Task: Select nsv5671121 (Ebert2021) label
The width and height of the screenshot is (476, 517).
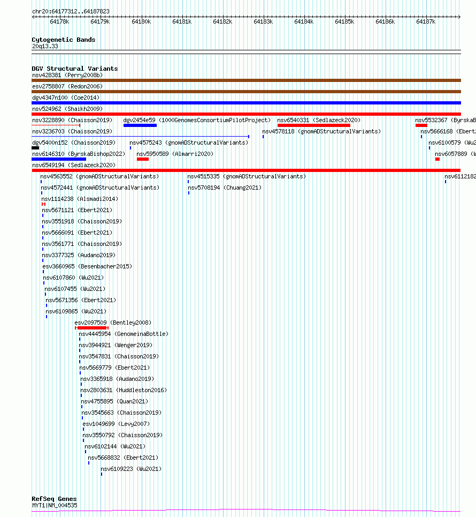Action: pyautogui.click(x=77, y=210)
